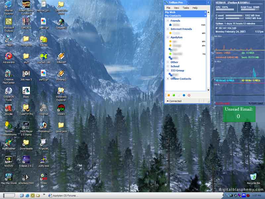Screen dimensions: 265x199
Task: Click the orange AIM status dot in Trillian
Action: (169, 95)
